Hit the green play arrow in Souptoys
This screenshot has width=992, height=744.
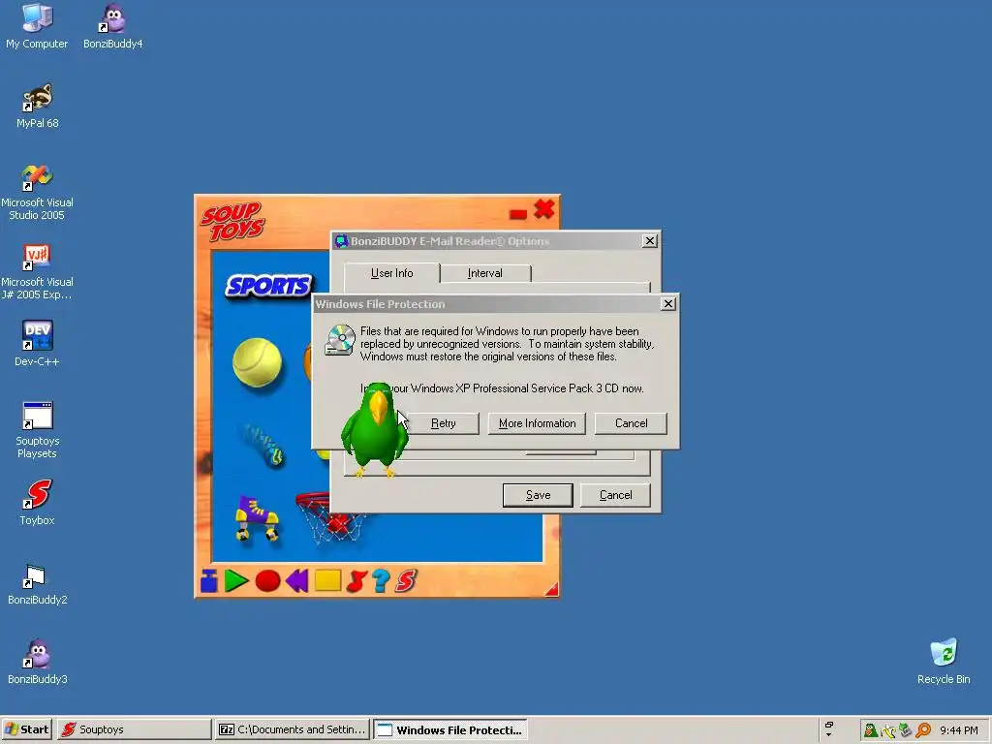point(236,581)
